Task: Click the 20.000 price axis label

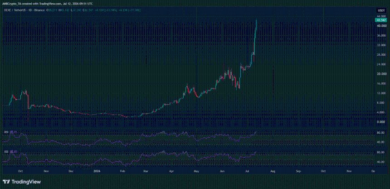Action: pos(380,74)
